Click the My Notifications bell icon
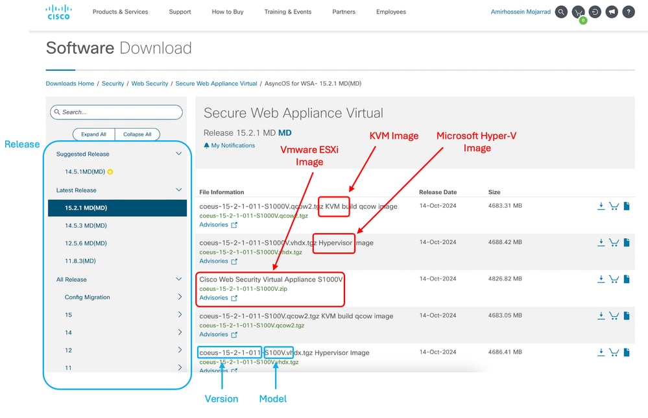The width and height of the screenshot is (648, 418). (x=206, y=145)
